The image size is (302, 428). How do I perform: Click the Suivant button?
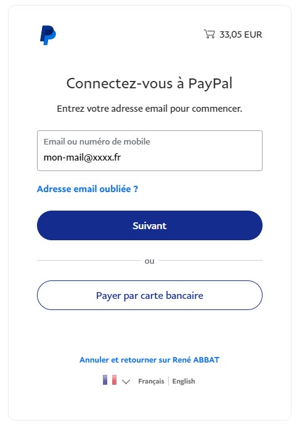coord(150,225)
